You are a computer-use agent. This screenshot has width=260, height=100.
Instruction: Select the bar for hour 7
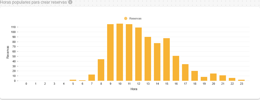pyautogui.click(x=92, y=78)
